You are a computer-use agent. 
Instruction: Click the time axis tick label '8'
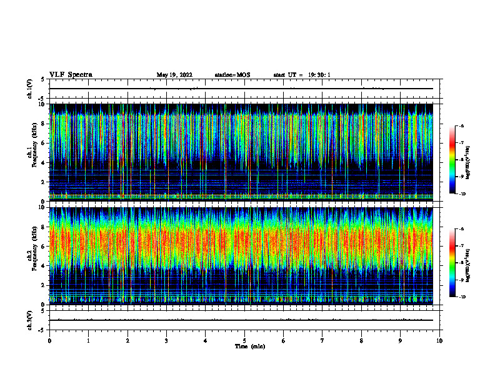pyautogui.click(x=361, y=341)
